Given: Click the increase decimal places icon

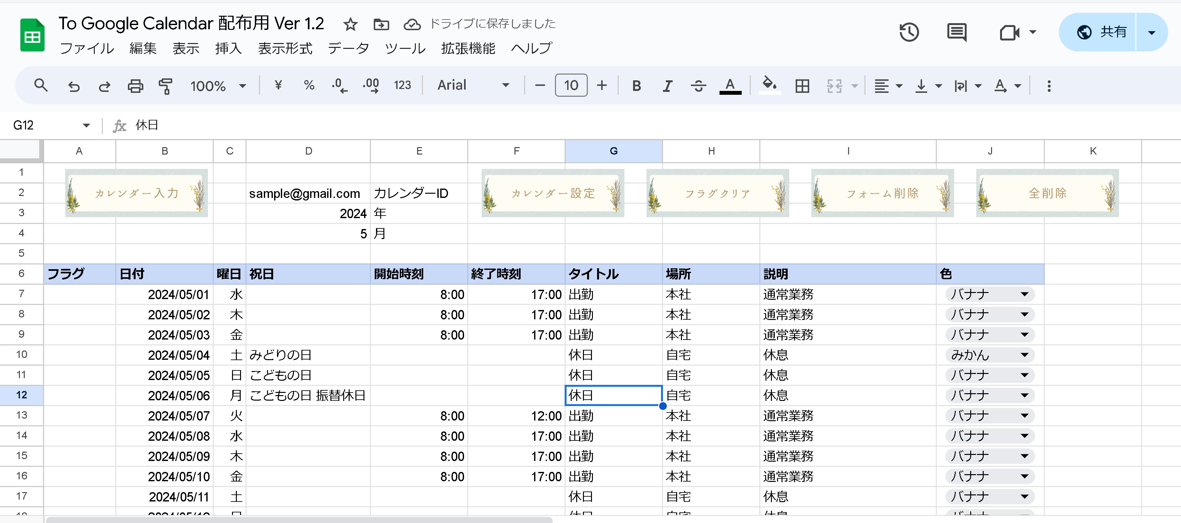Looking at the screenshot, I should tap(371, 85).
